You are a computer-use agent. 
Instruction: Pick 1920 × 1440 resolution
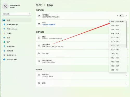coord(118,42)
